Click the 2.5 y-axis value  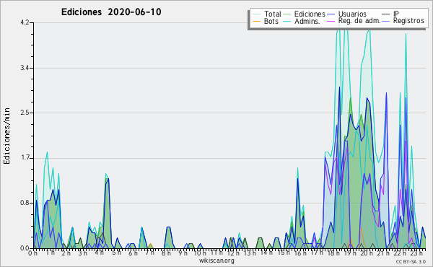click(x=25, y=113)
